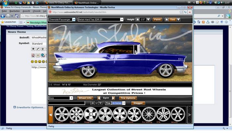Image resolution: width=232 pixels, height=139 pixels.
Task: Open the Firefox quick launch icon
Action: pyautogui.click(x=25, y=3)
